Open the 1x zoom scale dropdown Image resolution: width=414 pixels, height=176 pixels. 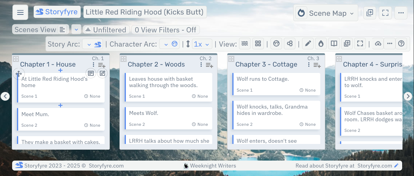[x=201, y=44]
